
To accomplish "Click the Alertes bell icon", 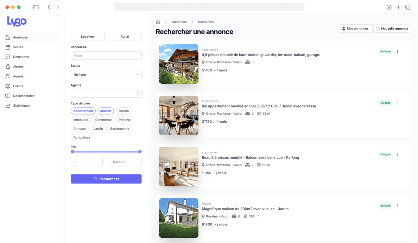I will pos(8,66).
